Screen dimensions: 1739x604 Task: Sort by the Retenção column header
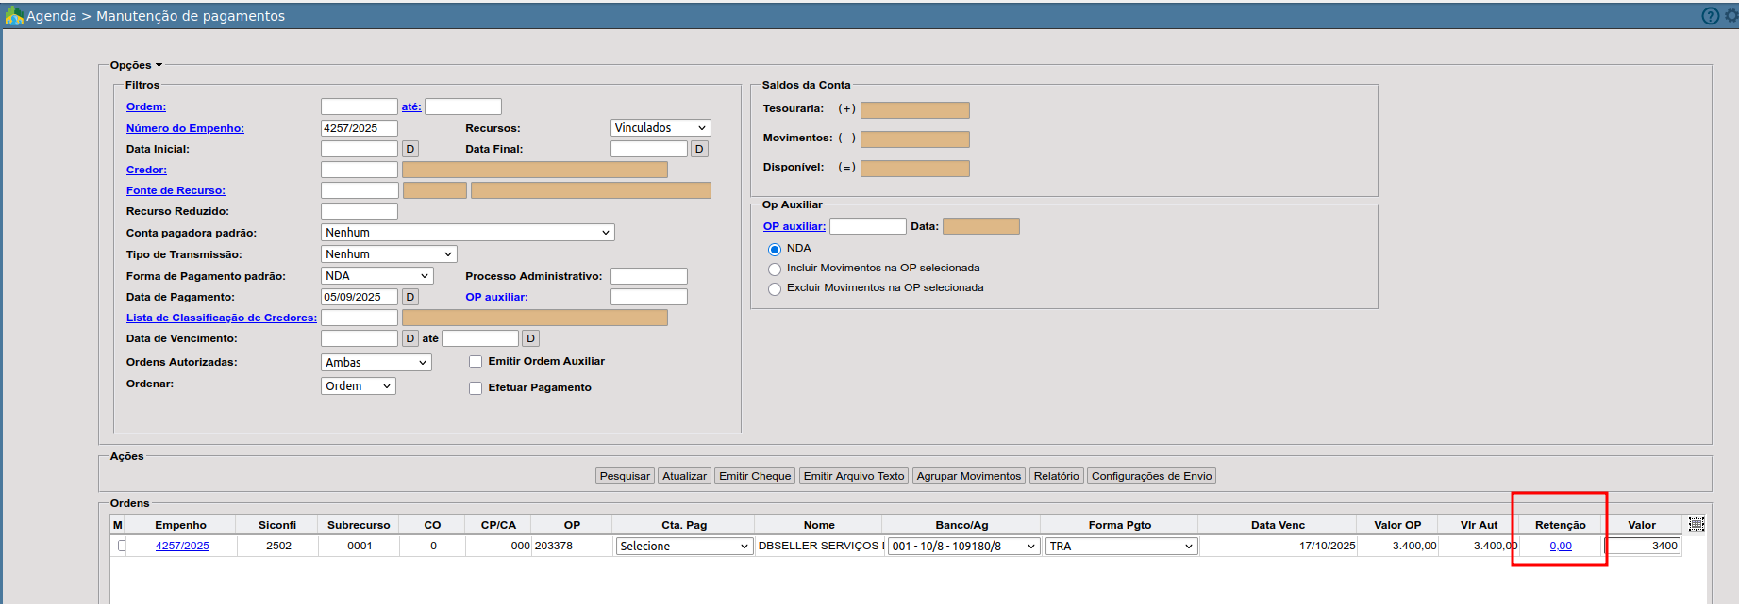1560,525
